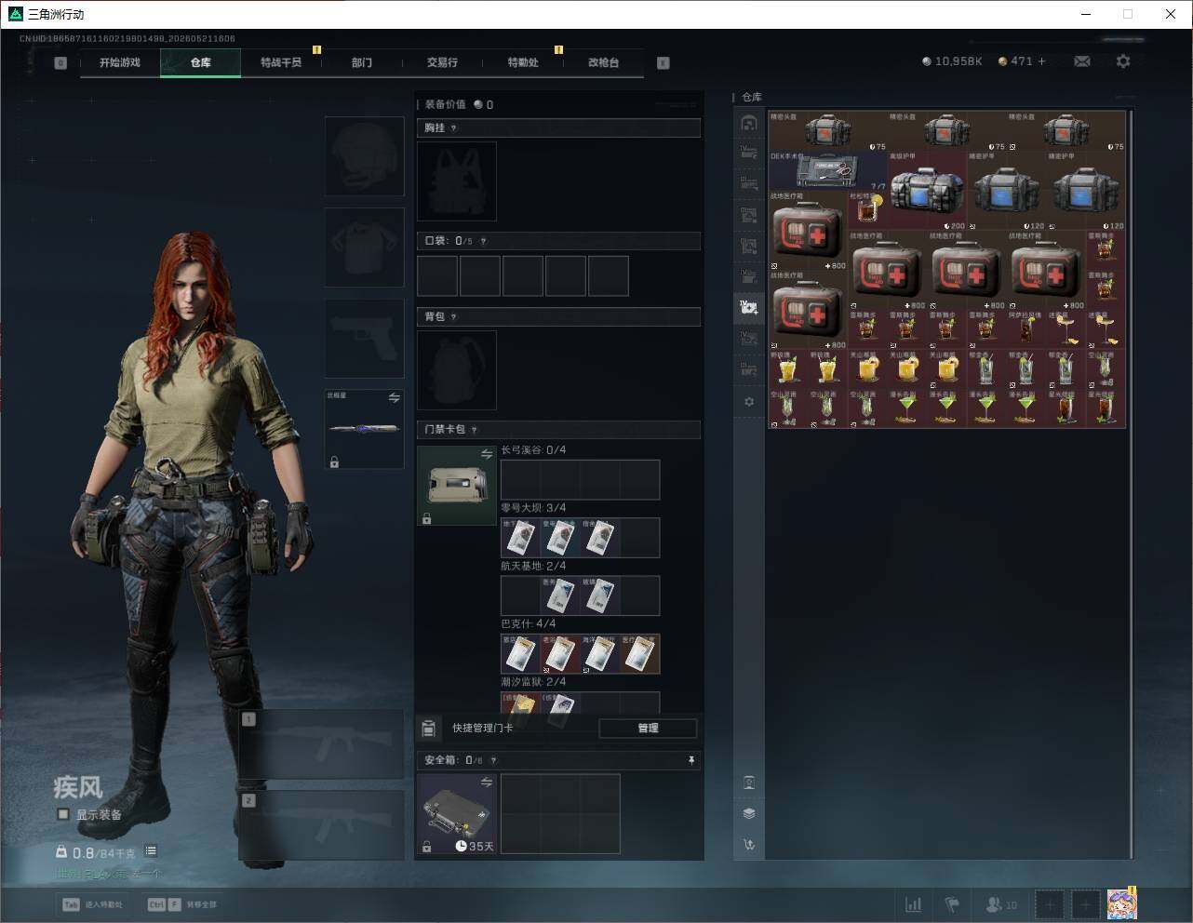The image size is (1193, 923).
Task: Toggle the pin on the 安全箱 header
Action: tap(690, 760)
